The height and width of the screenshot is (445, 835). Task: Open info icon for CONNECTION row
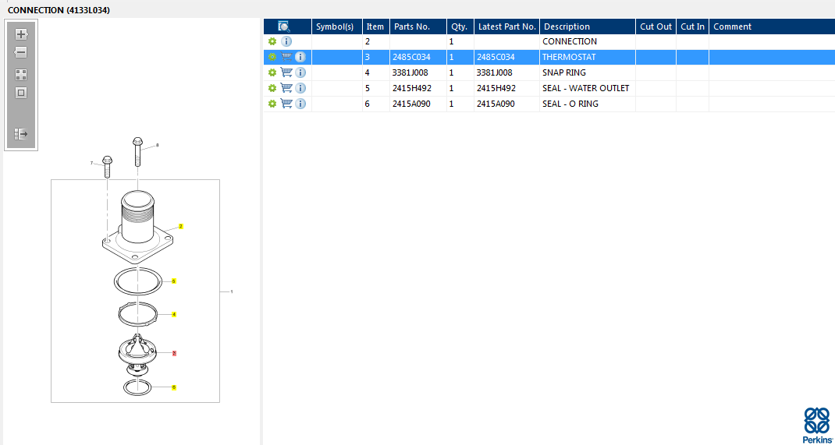coord(286,41)
